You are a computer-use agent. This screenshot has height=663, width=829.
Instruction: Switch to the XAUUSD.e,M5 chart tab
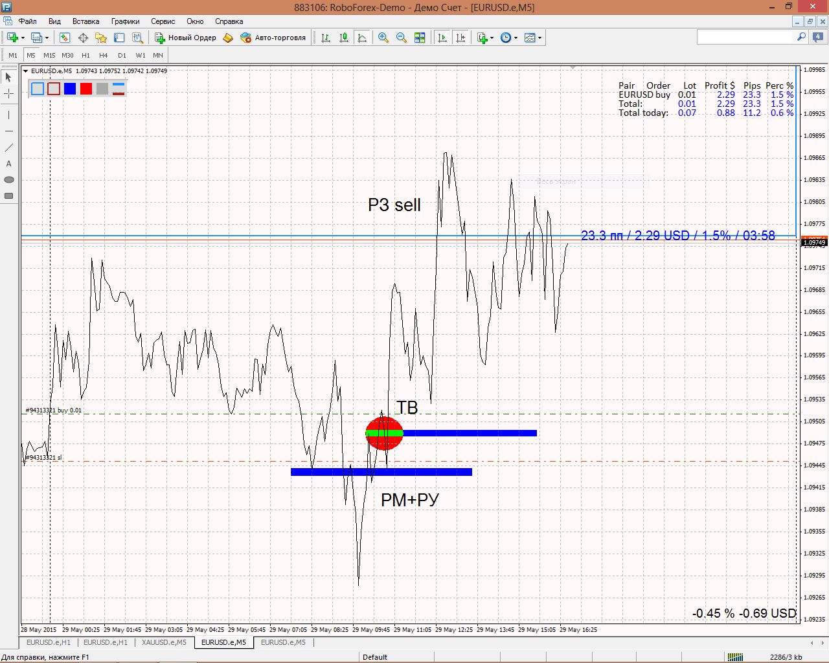tap(164, 642)
